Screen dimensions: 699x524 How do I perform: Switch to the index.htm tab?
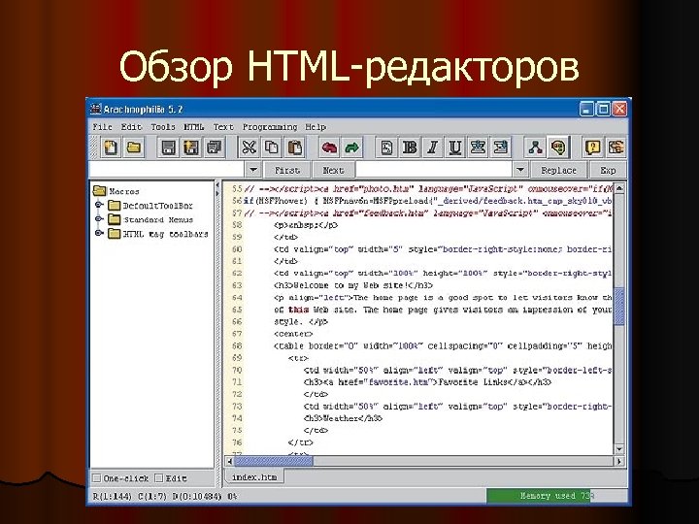[254, 477]
